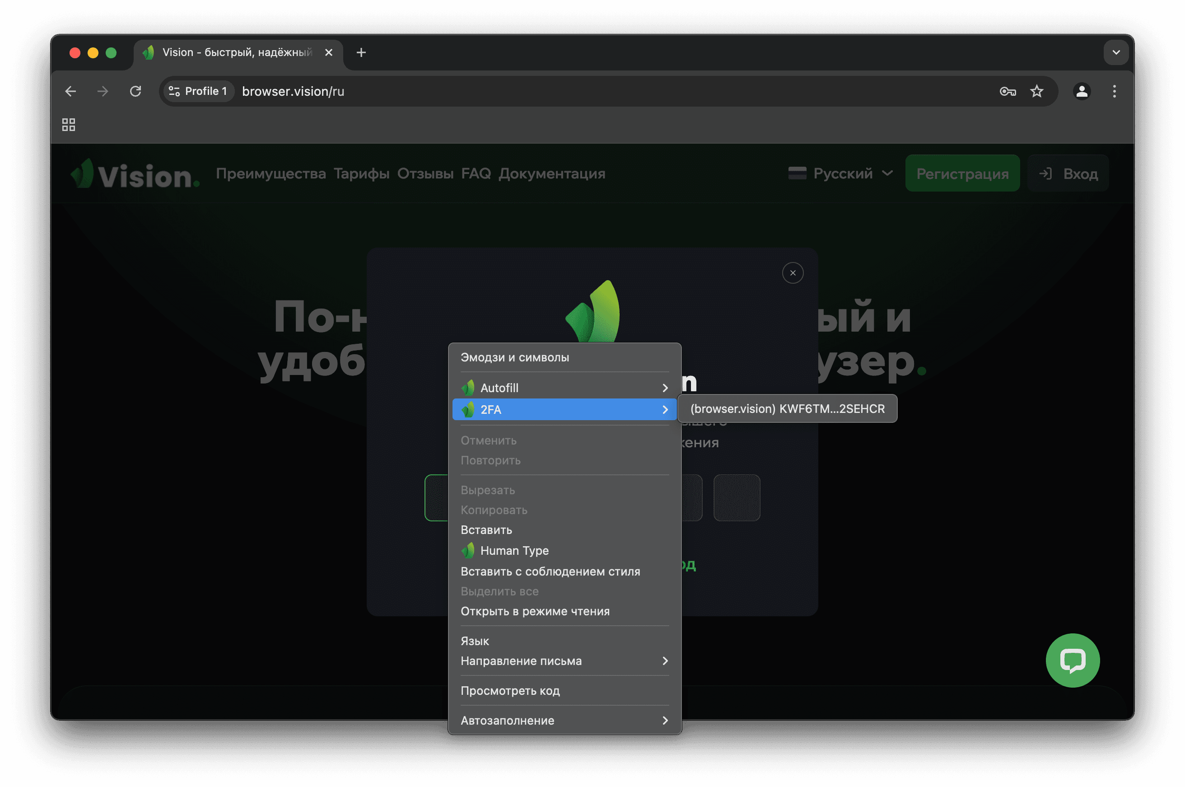1185x787 pixels.
Task: Select the browser.vision 2FA code entry
Action: coord(787,409)
